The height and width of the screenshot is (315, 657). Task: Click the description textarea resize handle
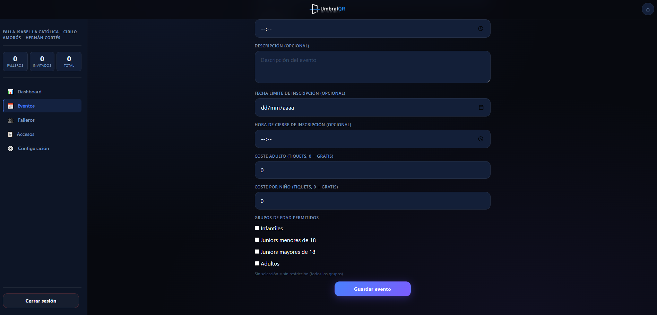tap(488, 81)
